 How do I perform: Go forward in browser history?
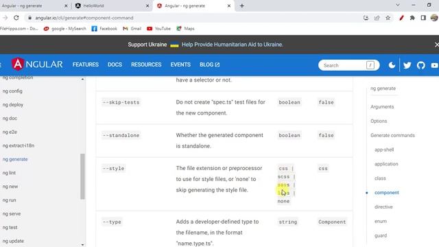click(5, 18)
